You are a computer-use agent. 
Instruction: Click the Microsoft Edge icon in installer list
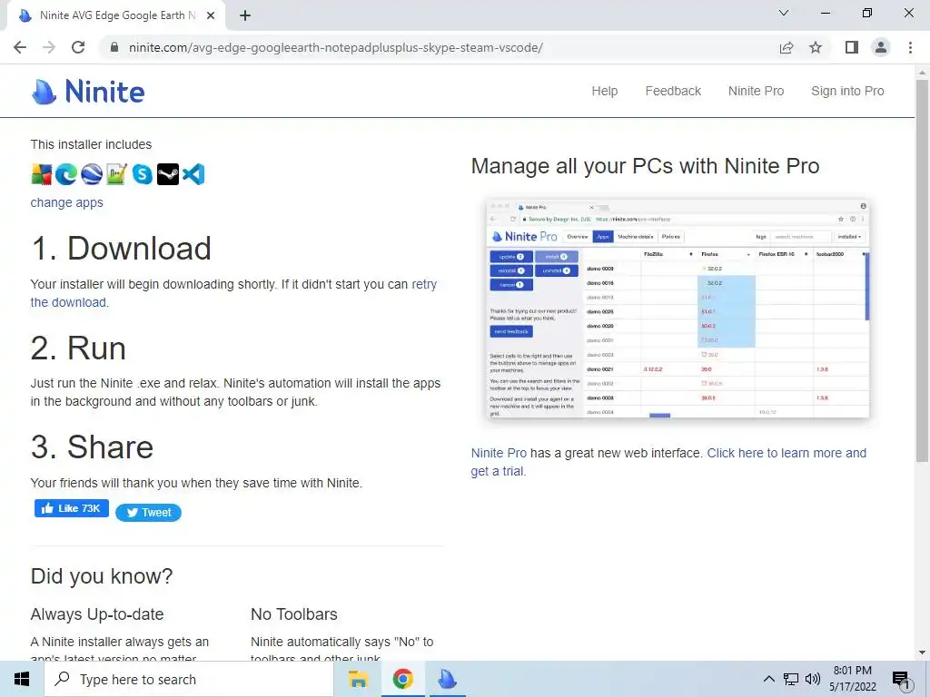tap(66, 174)
